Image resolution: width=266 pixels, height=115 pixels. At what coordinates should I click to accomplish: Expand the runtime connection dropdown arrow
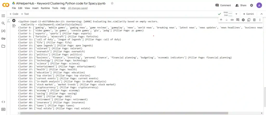pyautogui.click(x=236, y=14)
